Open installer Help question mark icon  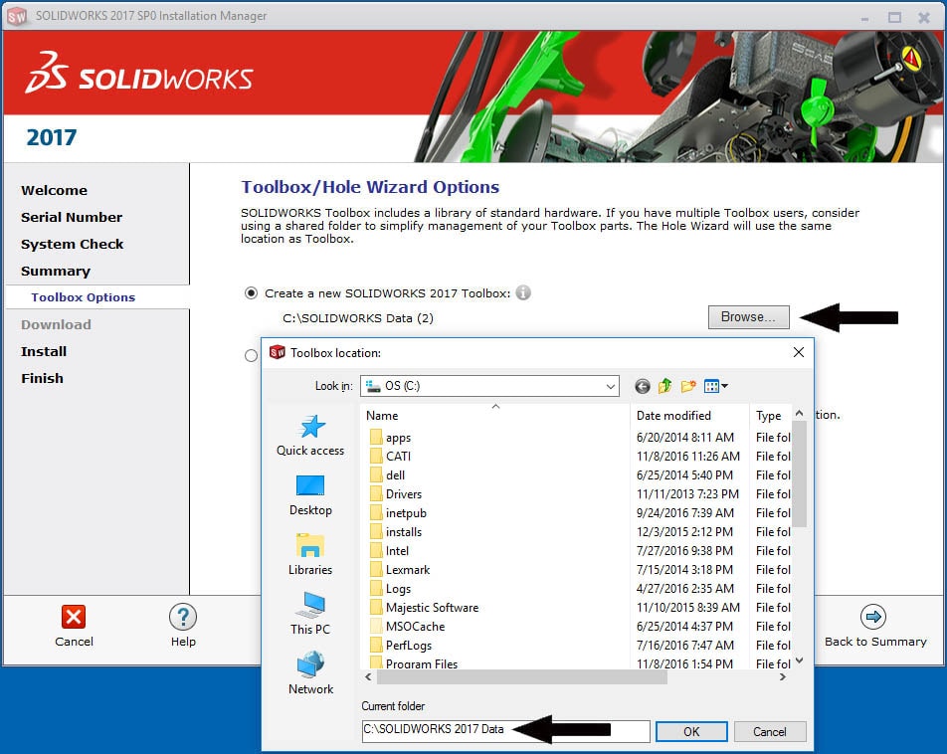pos(183,617)
